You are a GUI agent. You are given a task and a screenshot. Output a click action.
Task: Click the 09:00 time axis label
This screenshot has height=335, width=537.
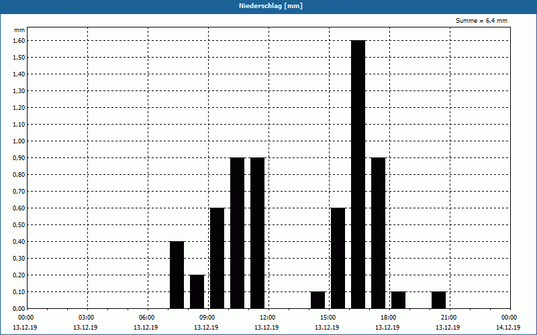[x=207, y=318]
